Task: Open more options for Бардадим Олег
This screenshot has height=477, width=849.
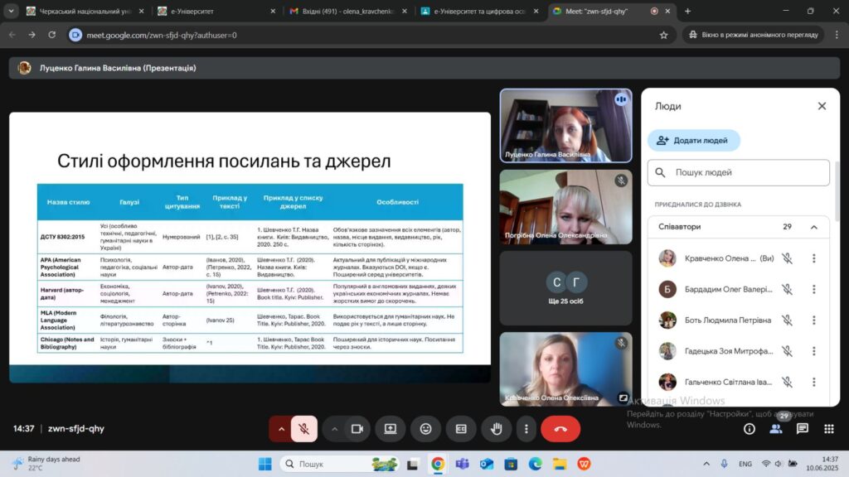Action: (814, 289)
